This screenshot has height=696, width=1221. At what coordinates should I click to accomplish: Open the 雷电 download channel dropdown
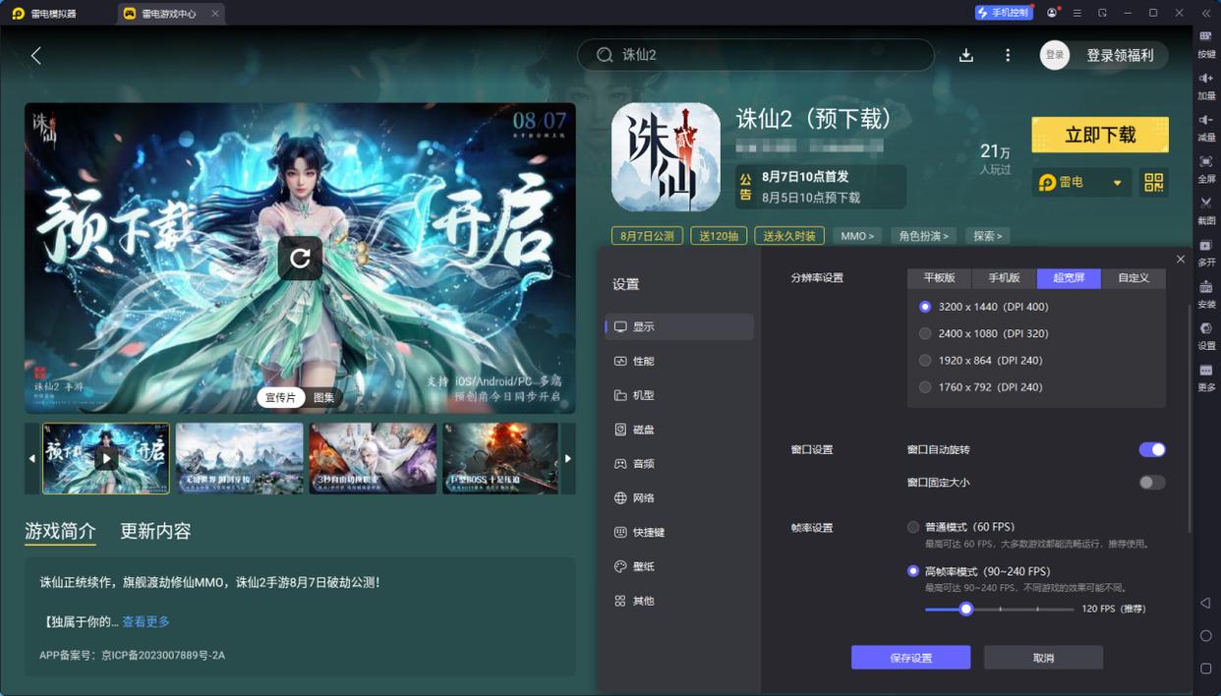[1081, 183]
